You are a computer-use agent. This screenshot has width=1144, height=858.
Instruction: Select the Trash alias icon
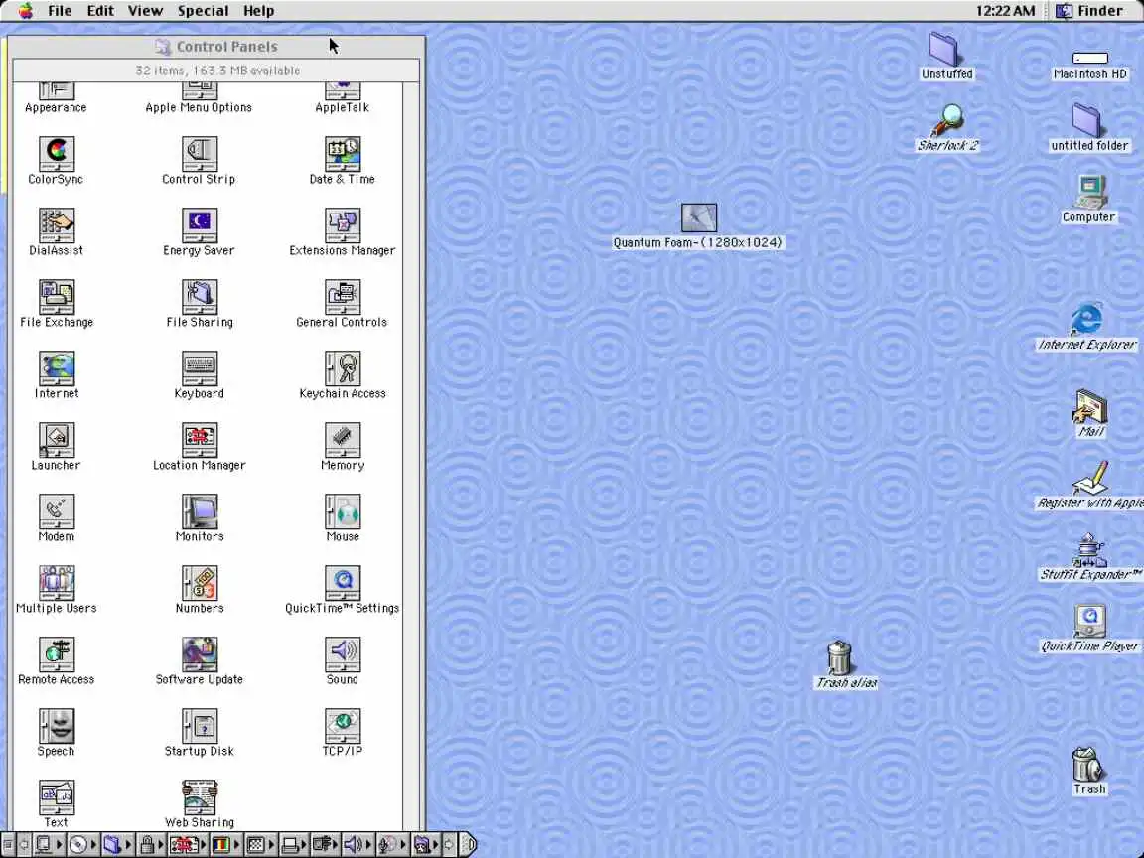pyautogui.click(x=839, y=658)
